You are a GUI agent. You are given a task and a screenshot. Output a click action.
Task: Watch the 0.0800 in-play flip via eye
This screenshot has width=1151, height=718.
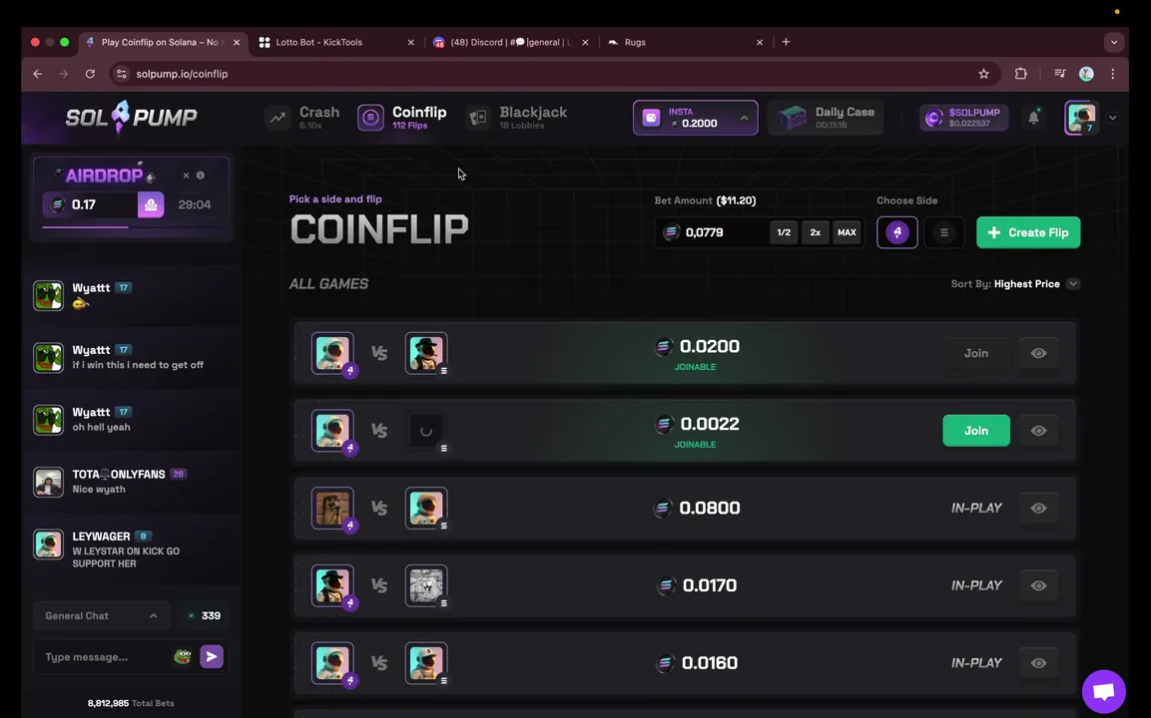tap(1038, 509)
